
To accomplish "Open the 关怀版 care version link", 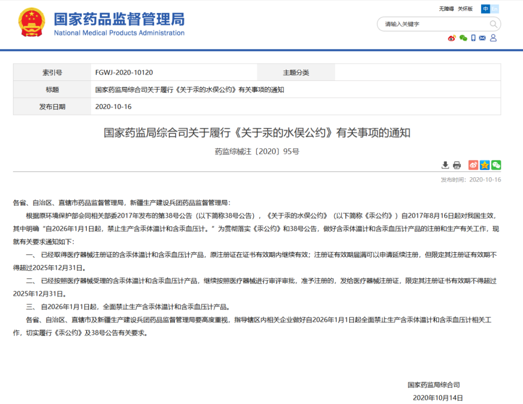I will point(465,9).
